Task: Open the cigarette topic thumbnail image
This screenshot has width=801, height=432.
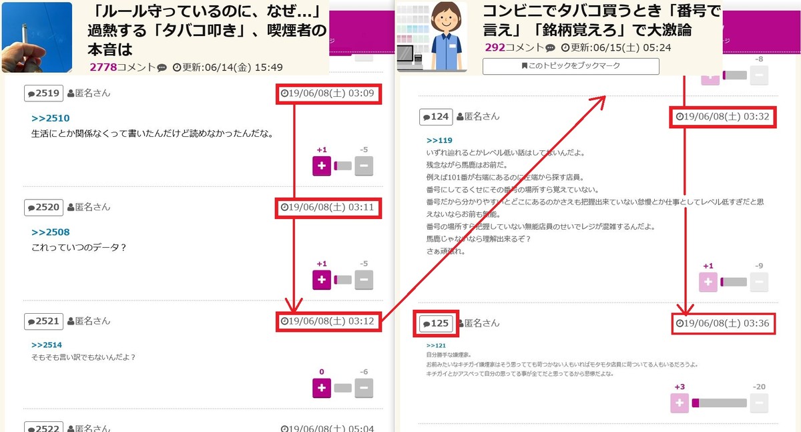Action: pyautogui.click(x=37, y=37)
